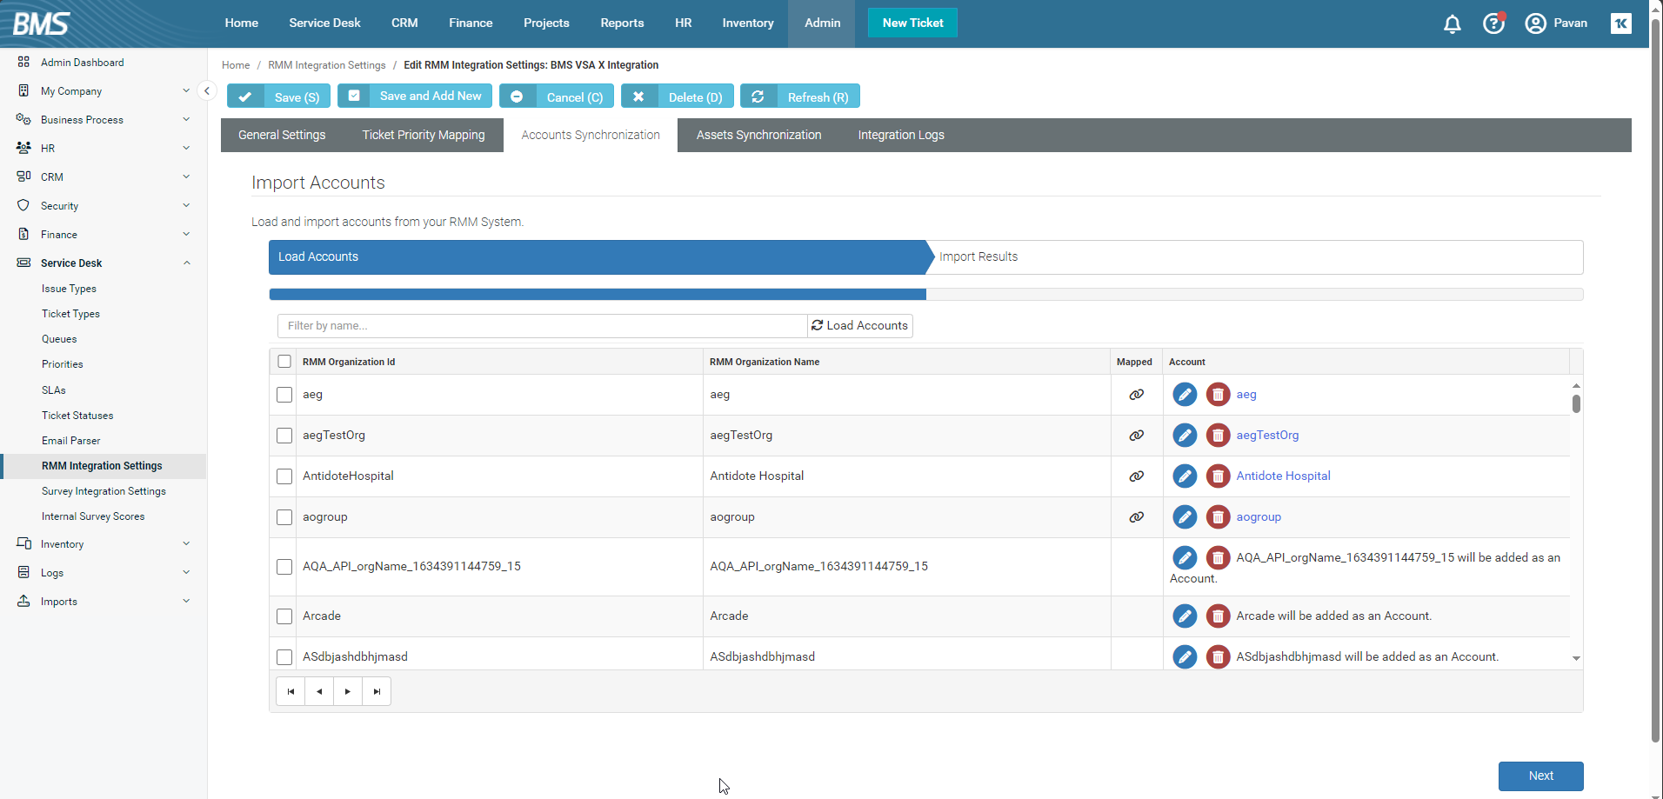Viewport: 1663px width, 799px height.
Task: Click the mapped link icon in aogroup row
Action: point(1136,517)
